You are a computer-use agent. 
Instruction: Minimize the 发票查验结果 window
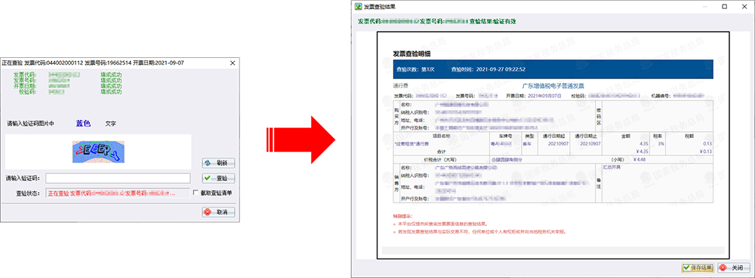[x=704, y=7]
